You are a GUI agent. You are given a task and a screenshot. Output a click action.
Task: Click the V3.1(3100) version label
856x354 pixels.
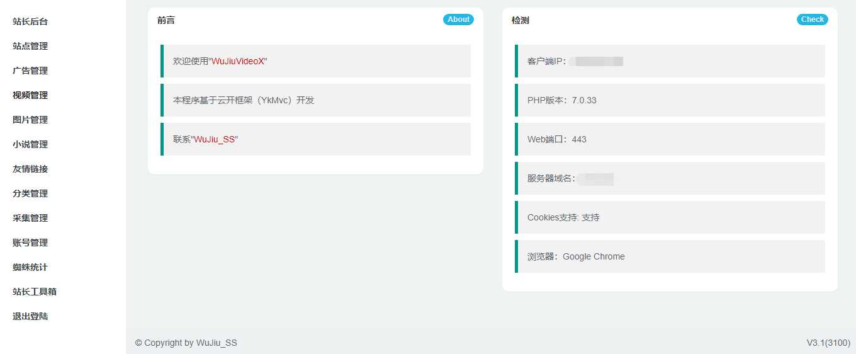tap(828, 343)
